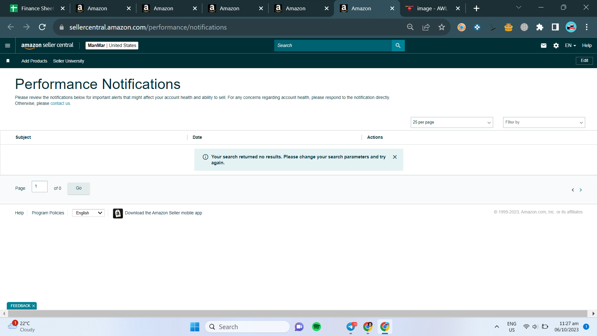Click the share page icon
The image size is (597, 336).
tap(426, 27)
